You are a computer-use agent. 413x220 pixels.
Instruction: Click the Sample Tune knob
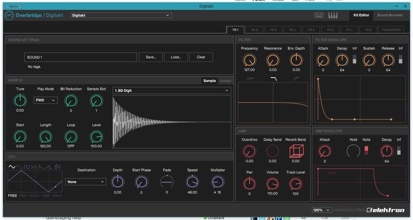click(20, 100)
